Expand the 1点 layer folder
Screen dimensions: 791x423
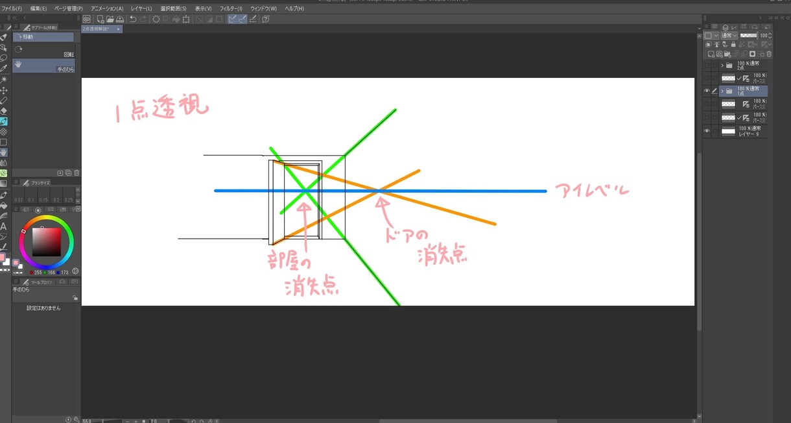pos(722,91)
